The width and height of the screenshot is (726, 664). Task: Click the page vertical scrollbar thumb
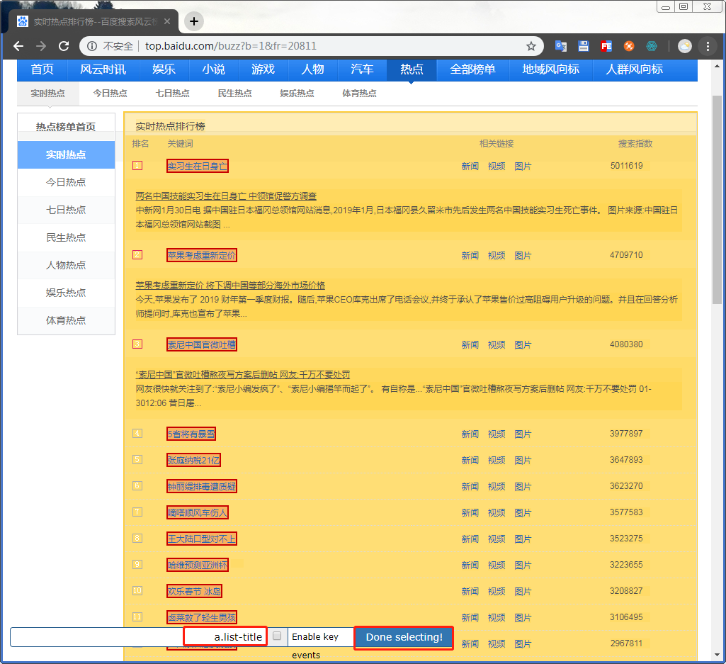click(717, 199)
